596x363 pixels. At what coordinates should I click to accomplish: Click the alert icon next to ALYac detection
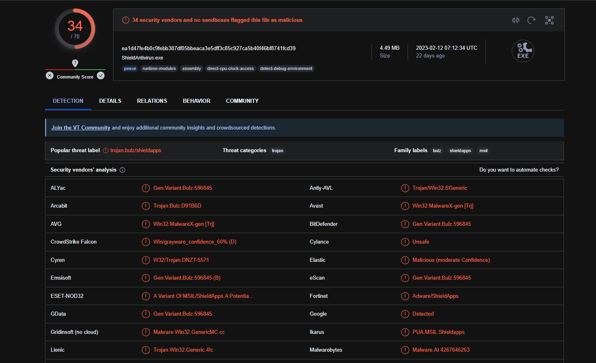pyautogui.click(x=146, y=188)
